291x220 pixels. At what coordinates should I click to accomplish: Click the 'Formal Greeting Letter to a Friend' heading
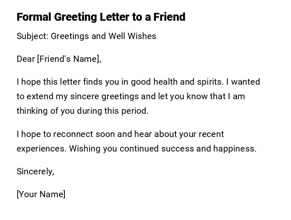(x=101, y=17)
